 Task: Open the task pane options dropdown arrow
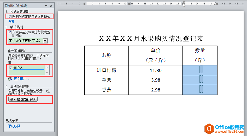tap(46, 6)
